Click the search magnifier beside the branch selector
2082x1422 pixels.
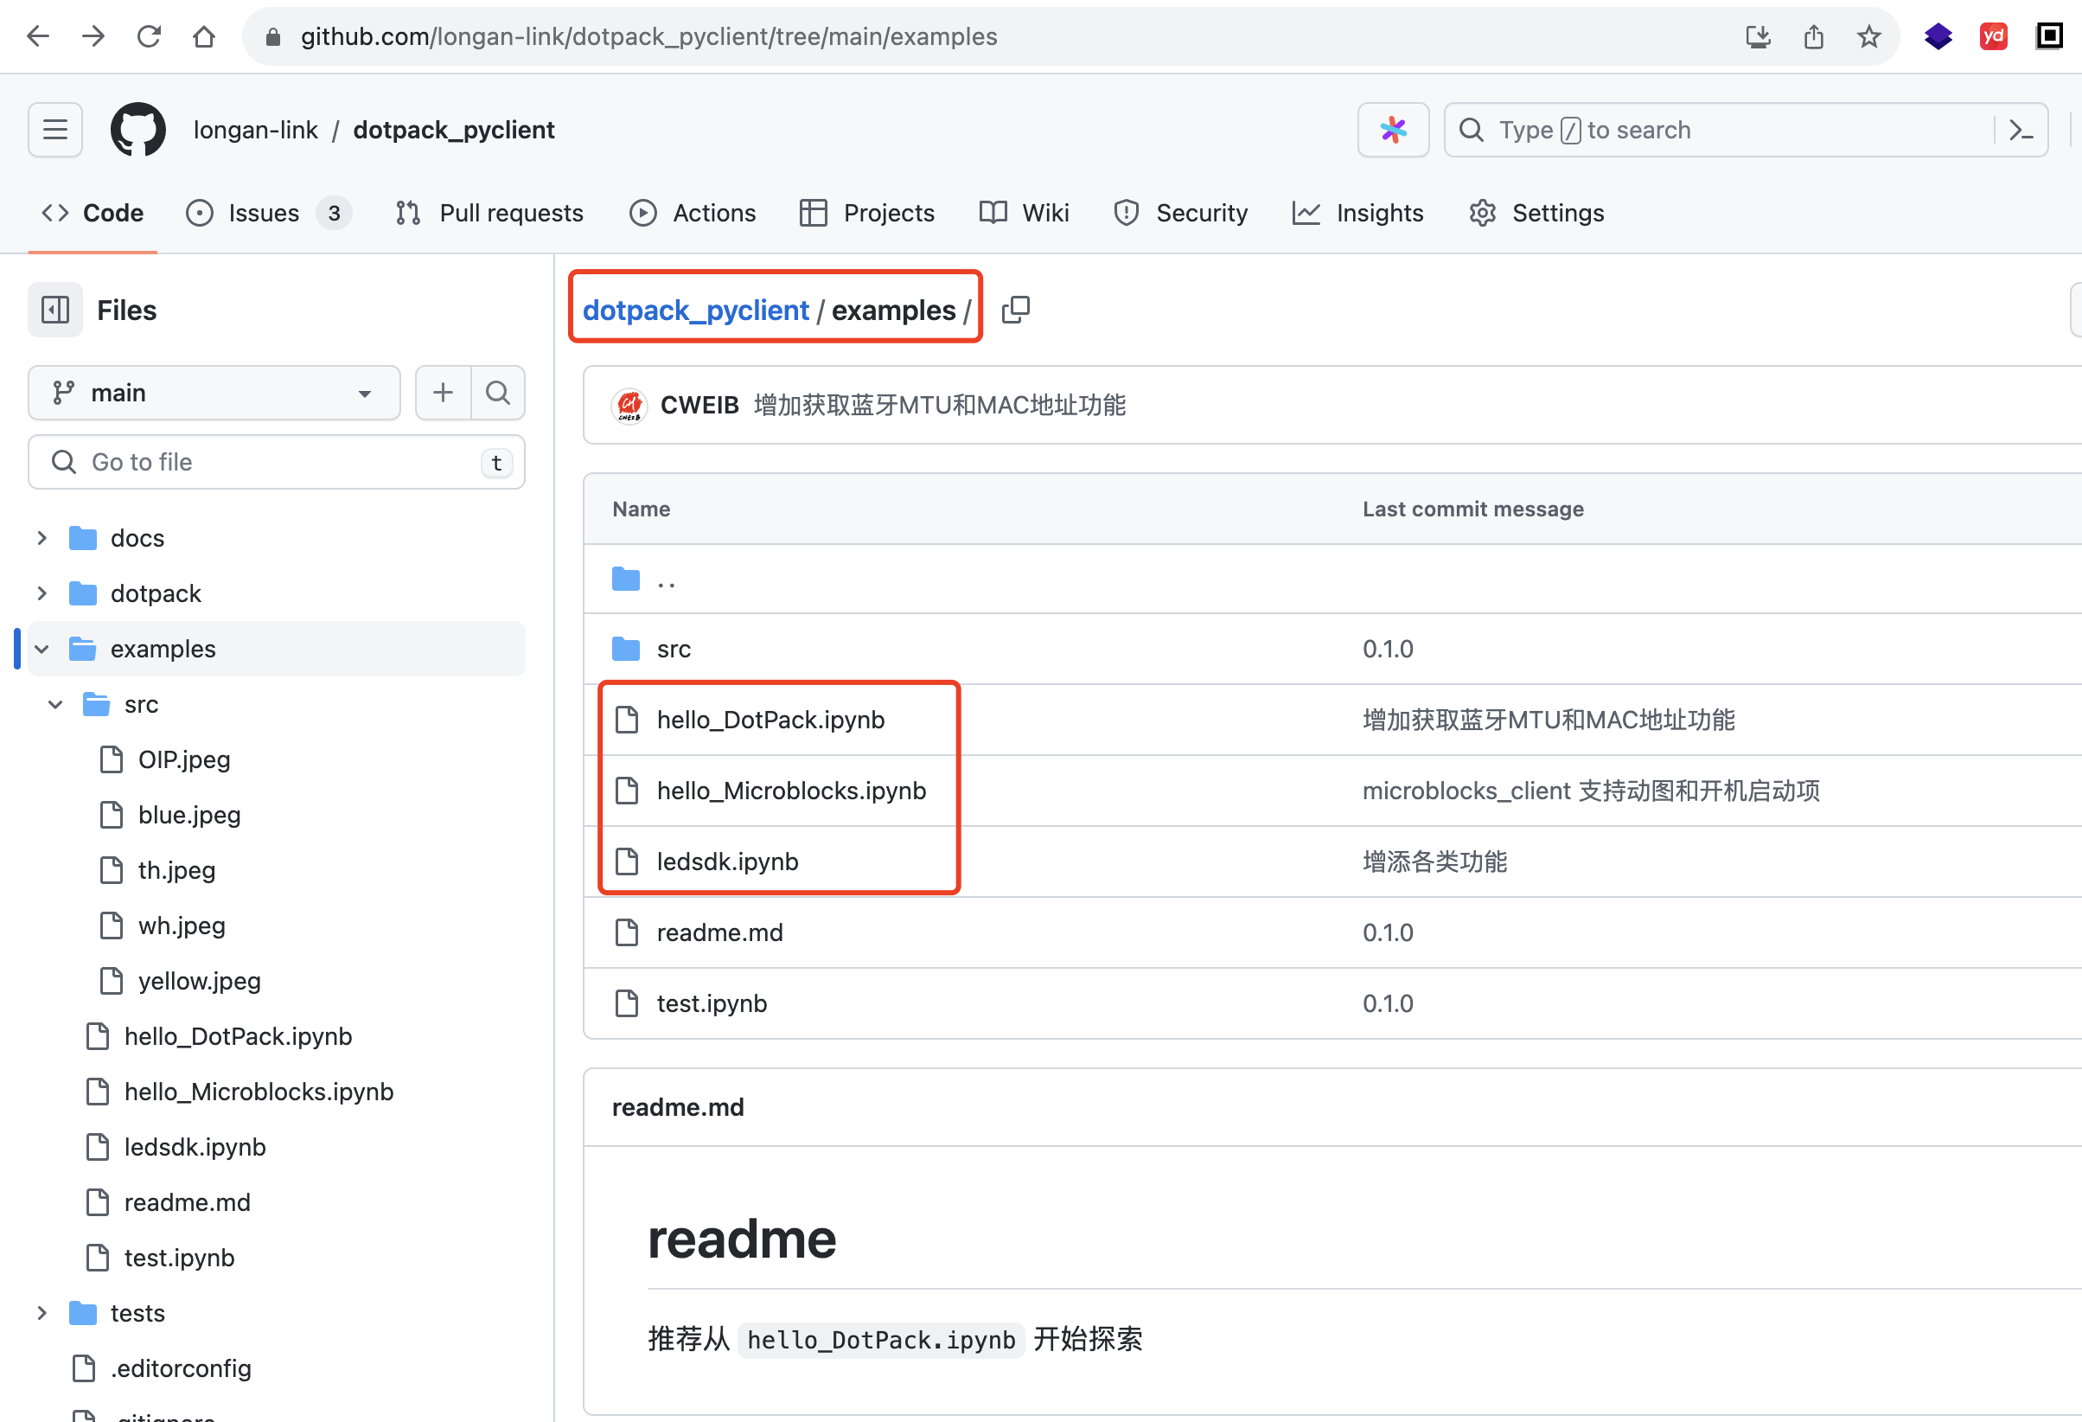497,393
